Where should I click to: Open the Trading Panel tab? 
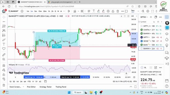(x=61, y=87)
